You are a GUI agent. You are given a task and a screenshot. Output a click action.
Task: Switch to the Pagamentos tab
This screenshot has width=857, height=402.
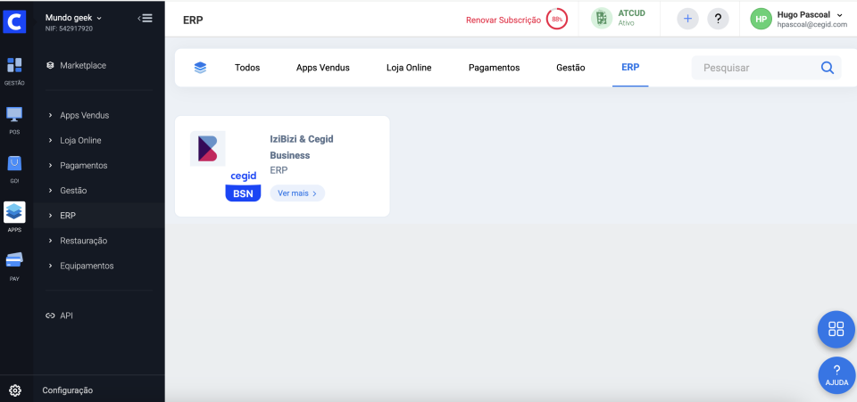pos(494,68)
